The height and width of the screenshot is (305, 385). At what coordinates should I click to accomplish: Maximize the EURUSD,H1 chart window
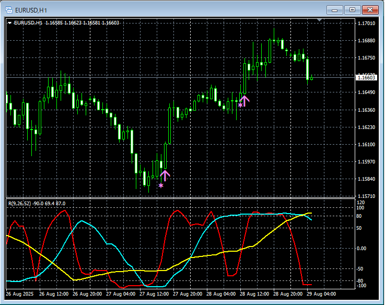(352, 10)
